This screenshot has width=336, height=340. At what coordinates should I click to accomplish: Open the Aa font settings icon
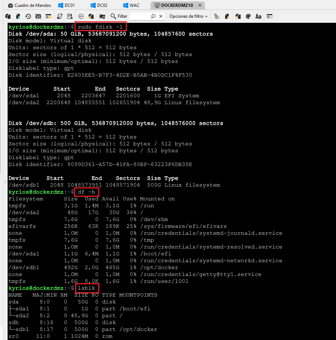[x=258, y=16]
